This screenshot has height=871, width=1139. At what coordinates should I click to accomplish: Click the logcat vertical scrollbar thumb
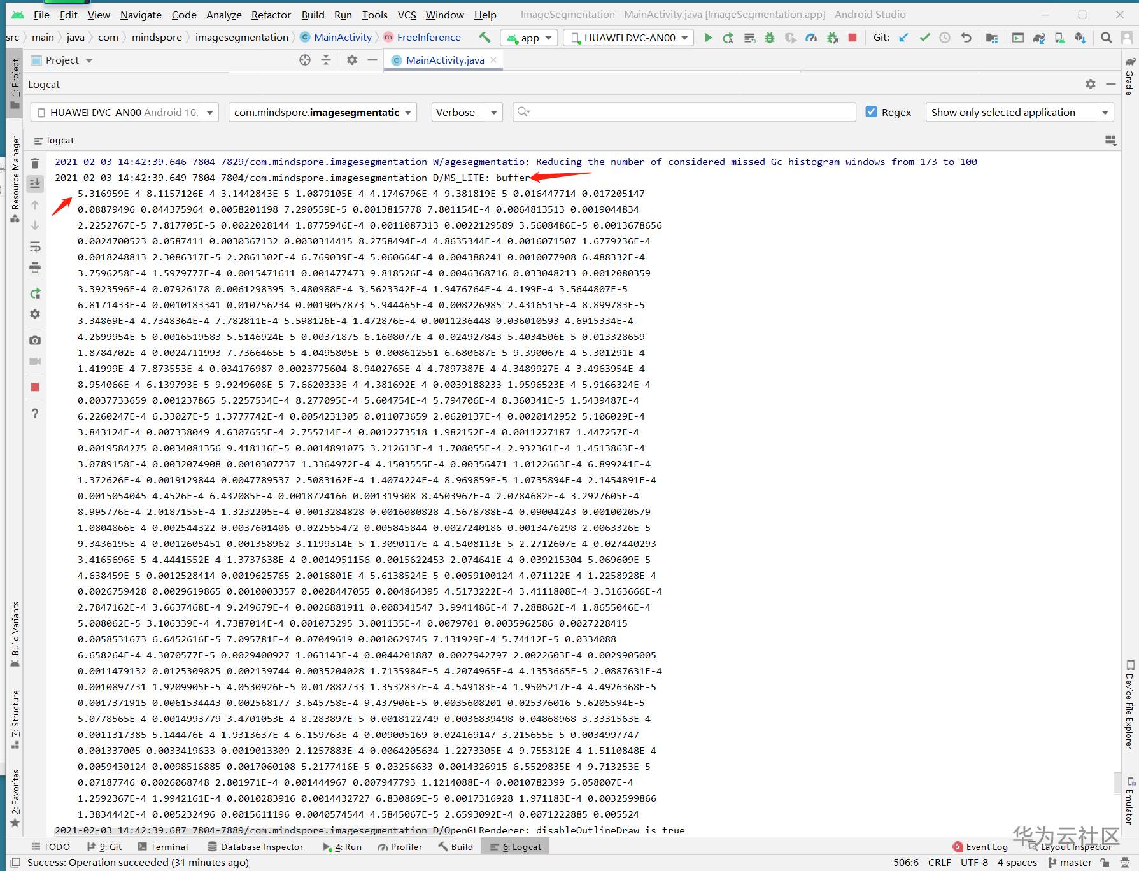[1117, 783]
